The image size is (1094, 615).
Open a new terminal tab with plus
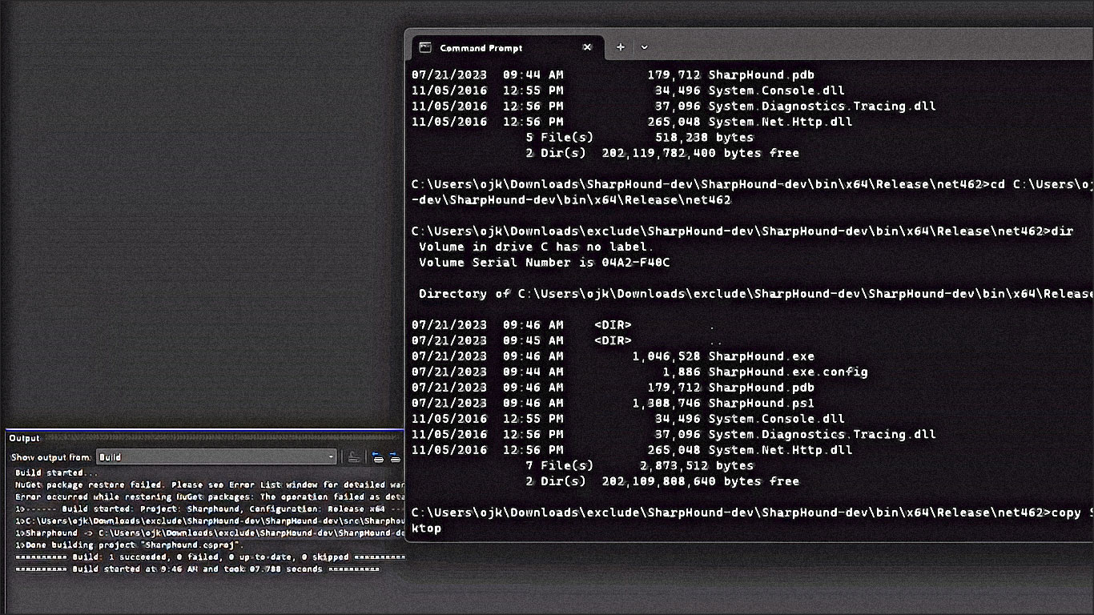[620, 47]
